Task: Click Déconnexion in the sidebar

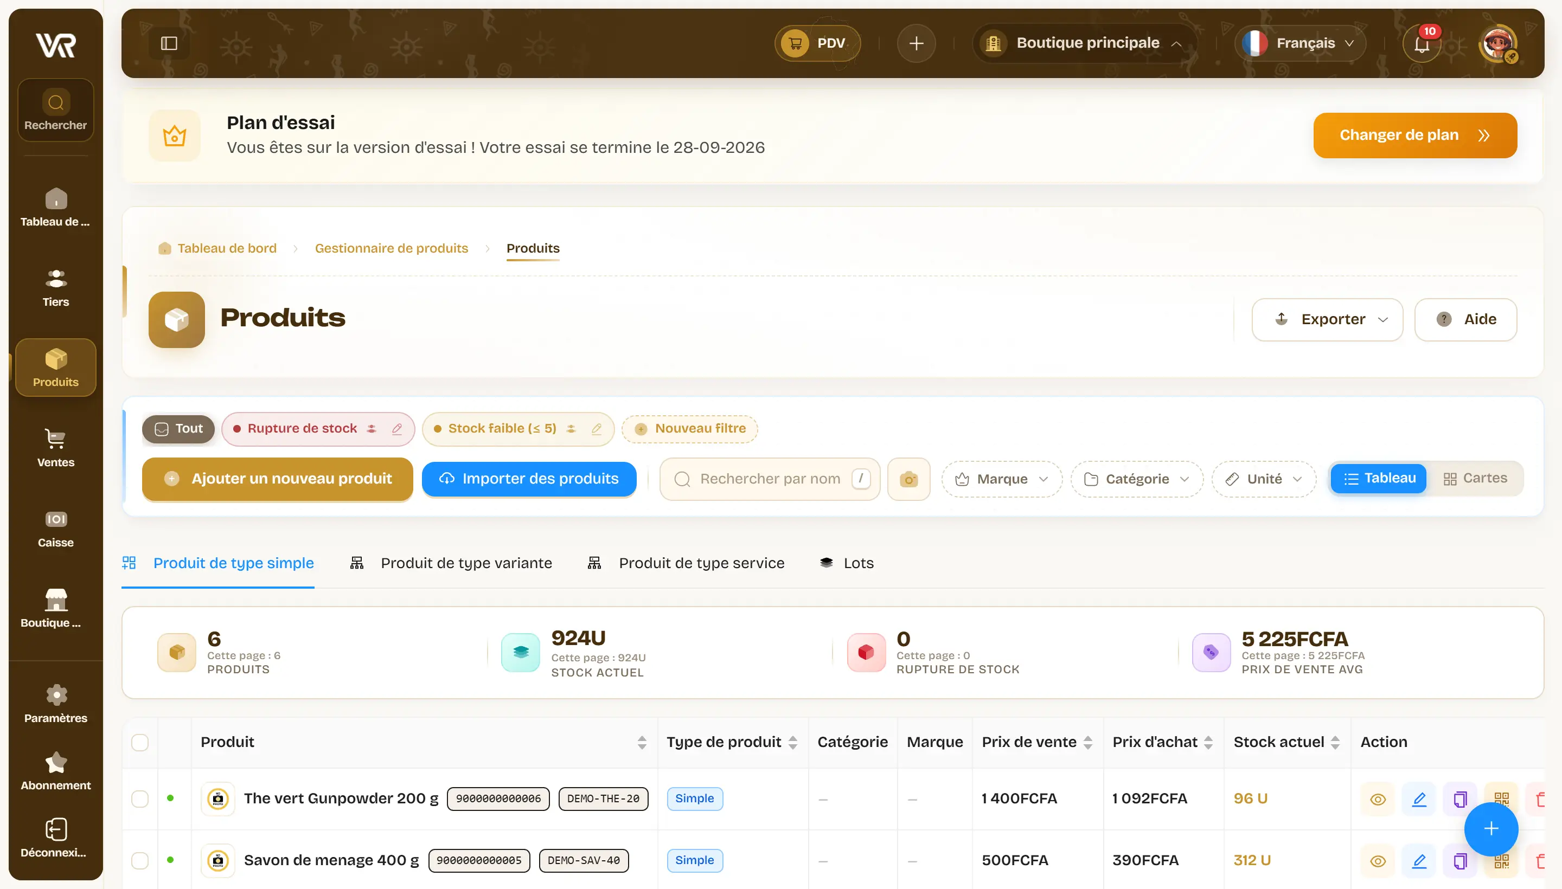Action: (55, 839)
